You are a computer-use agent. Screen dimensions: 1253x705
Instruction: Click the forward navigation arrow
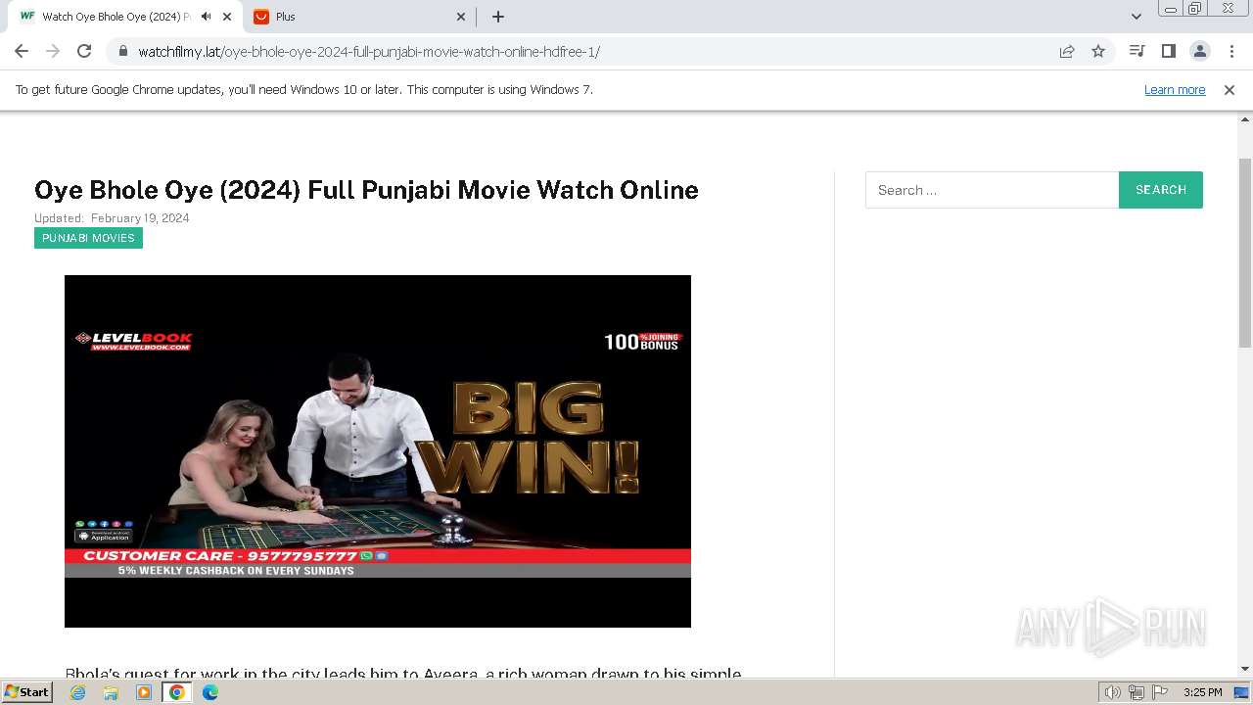(53, 51)
